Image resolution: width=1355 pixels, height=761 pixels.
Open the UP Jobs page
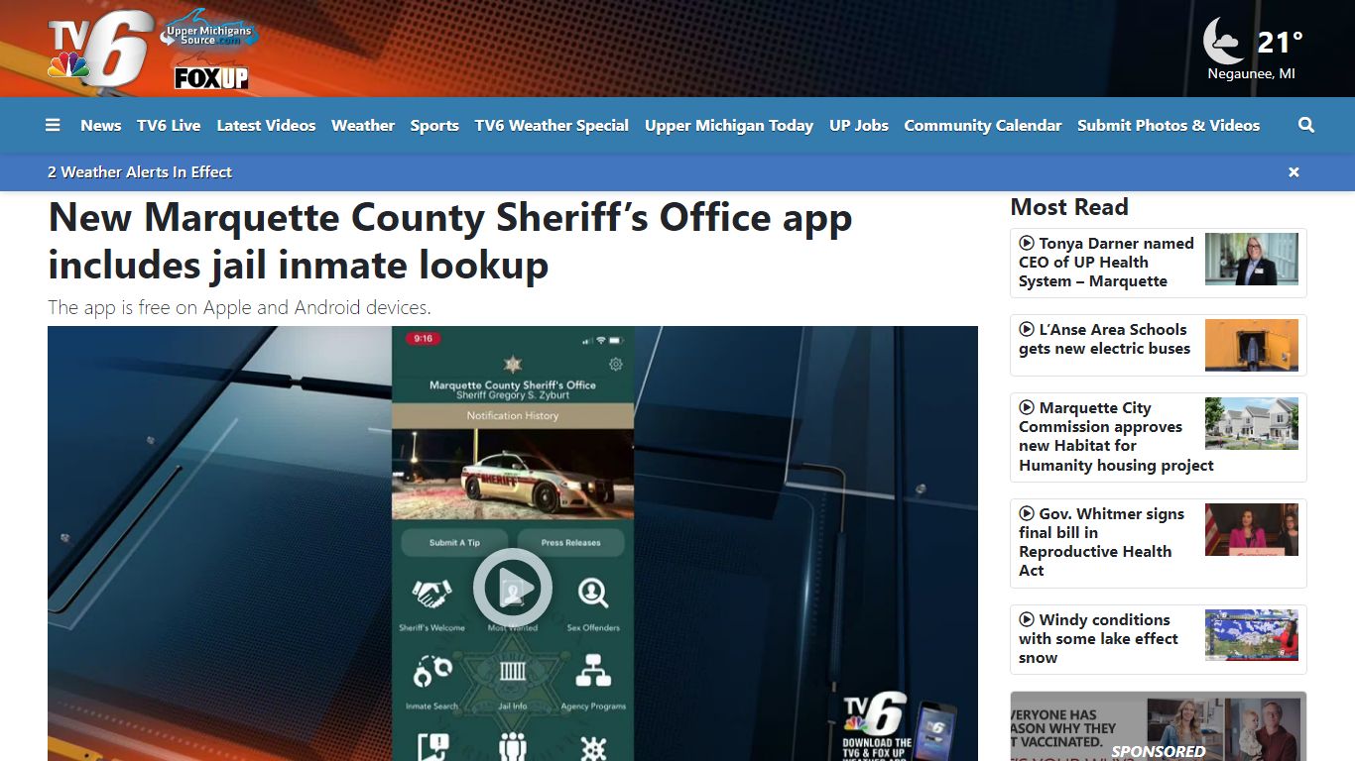[859, 125]
